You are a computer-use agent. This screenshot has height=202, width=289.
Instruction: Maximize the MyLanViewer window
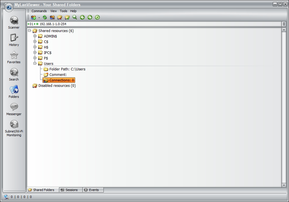280,4
